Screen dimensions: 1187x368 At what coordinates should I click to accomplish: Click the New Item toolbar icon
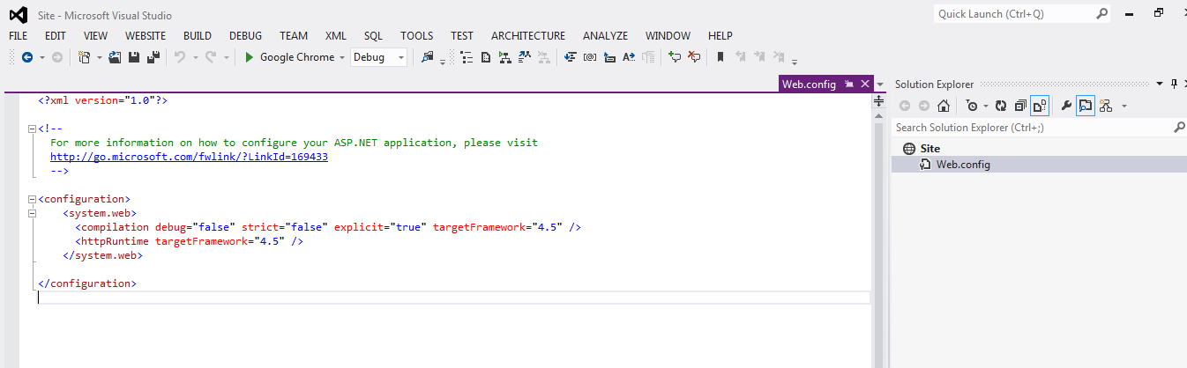[84, 57]
